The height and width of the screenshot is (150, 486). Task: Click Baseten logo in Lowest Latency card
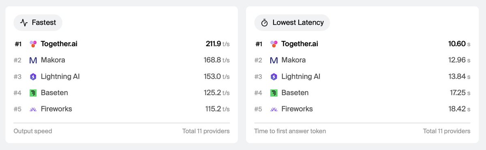(274, 93)
